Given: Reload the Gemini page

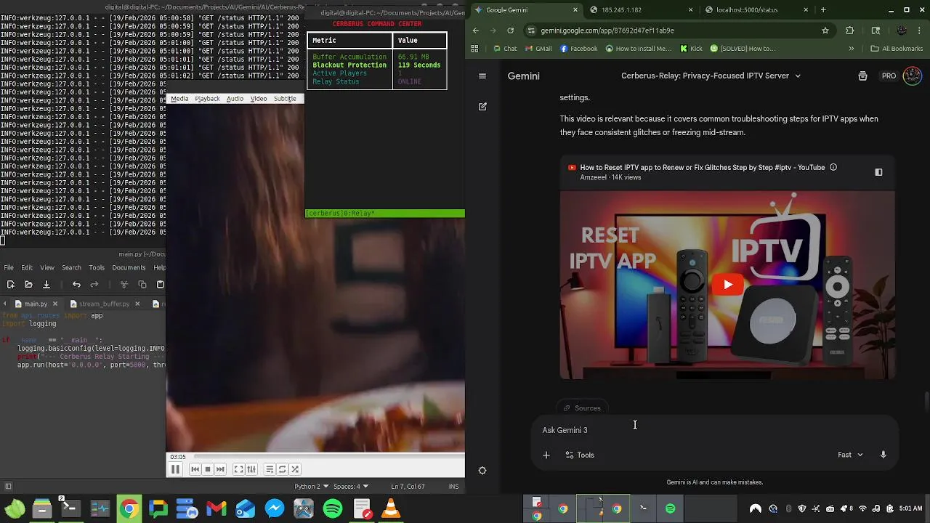Looking at the screenshot, I should (510, 31).
